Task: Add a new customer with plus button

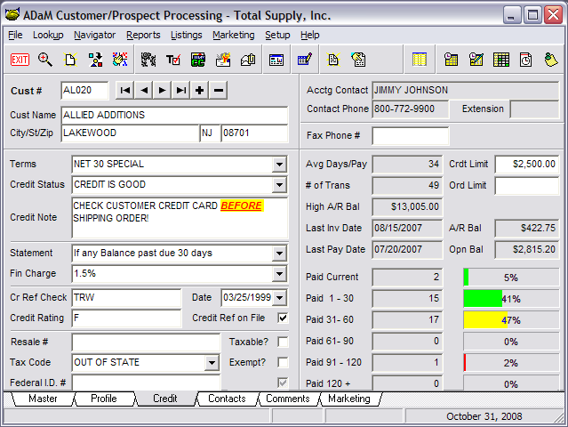Action: click(x=200, y=91)
